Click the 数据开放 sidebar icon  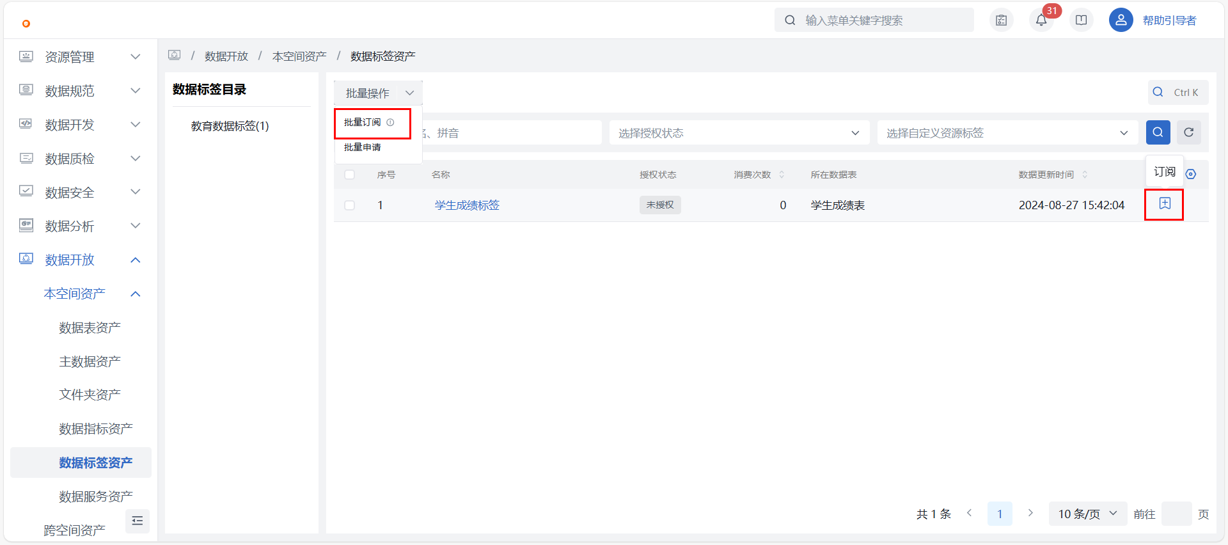pos(26,259)
